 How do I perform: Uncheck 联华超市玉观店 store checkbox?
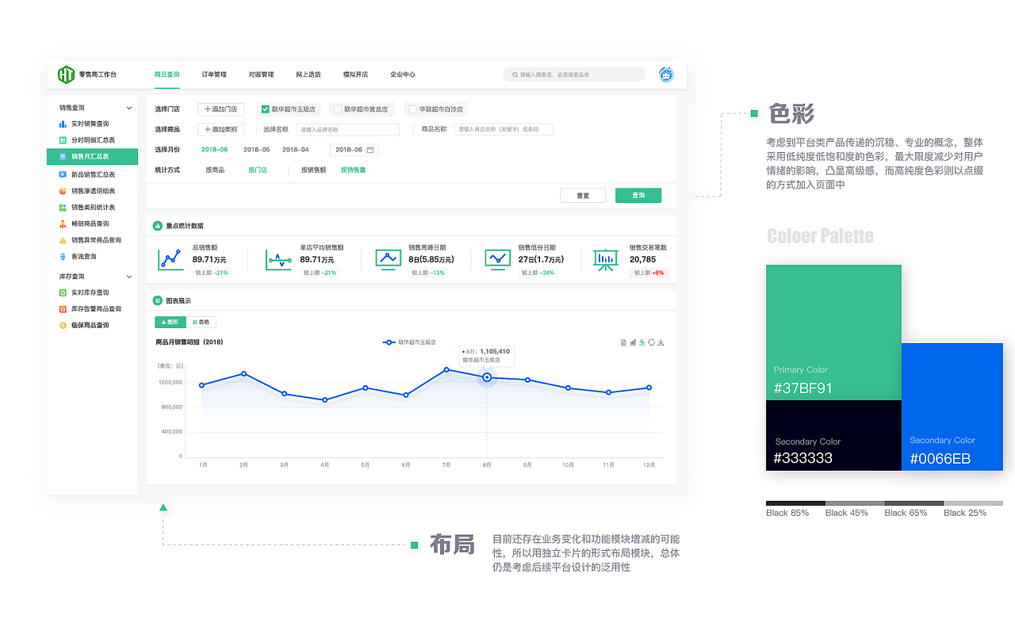click(266, 109)
